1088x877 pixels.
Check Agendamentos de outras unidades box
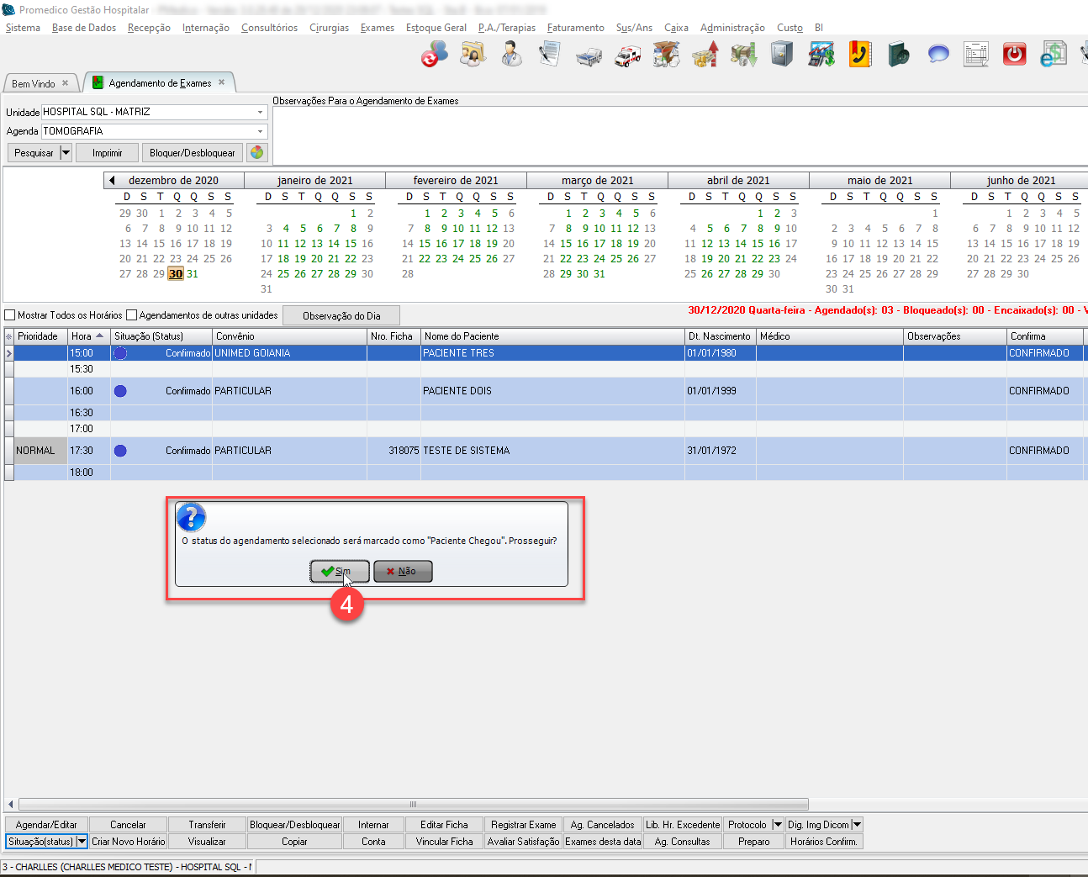tap(131, 315)
